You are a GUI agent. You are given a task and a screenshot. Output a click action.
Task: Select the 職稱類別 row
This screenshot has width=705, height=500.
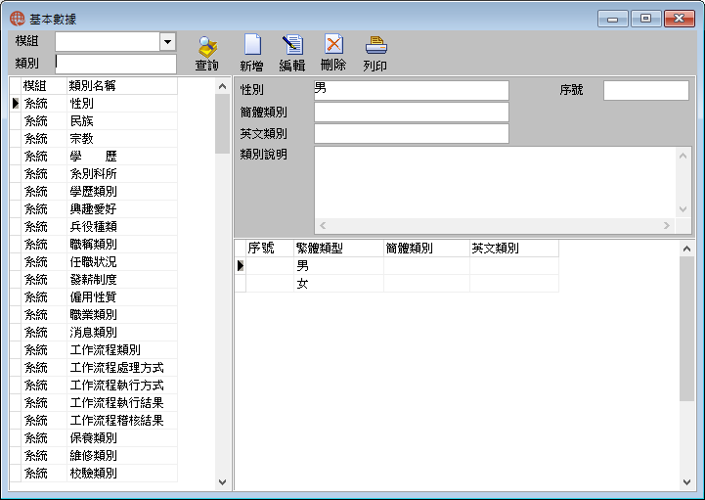click(94, 244)
